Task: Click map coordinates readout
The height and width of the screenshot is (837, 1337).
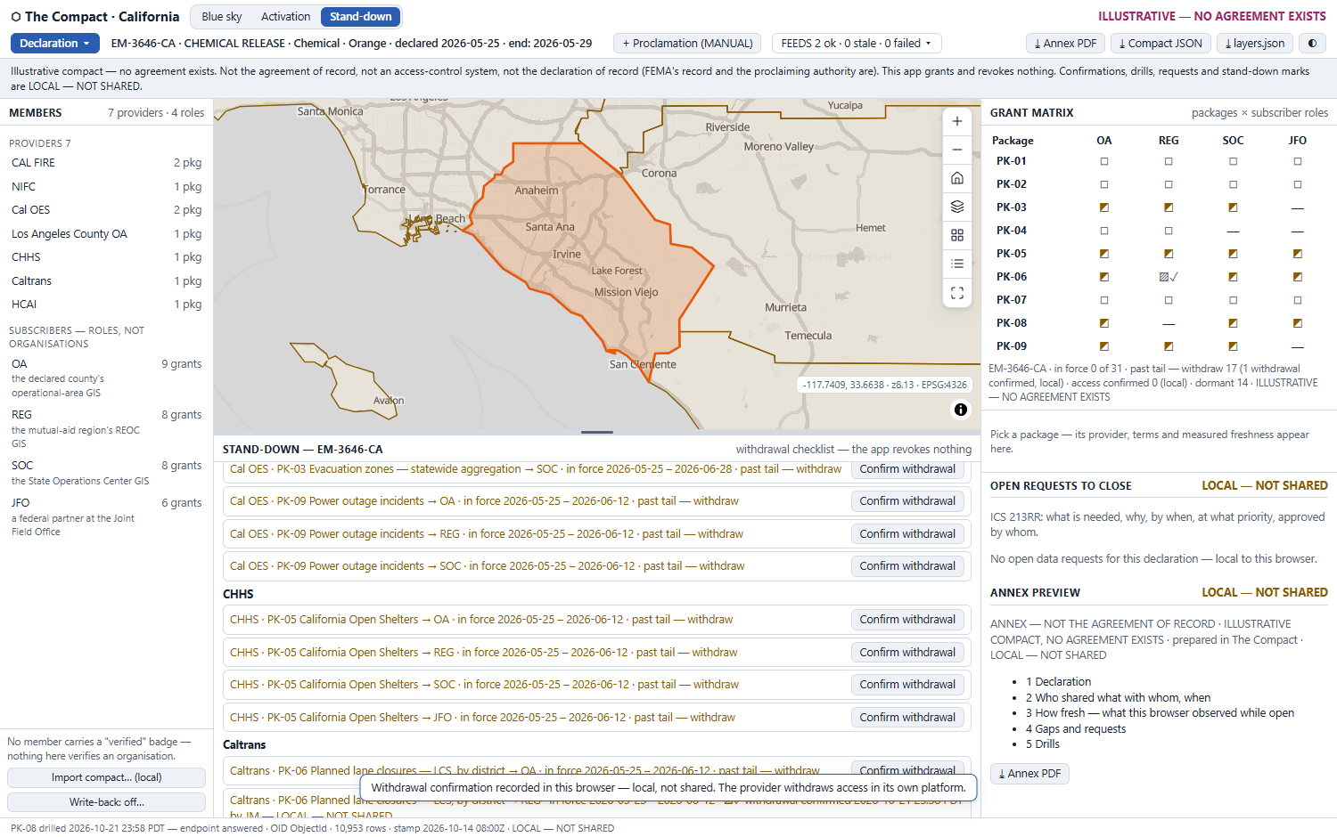Action: click(x=884, y=385)
